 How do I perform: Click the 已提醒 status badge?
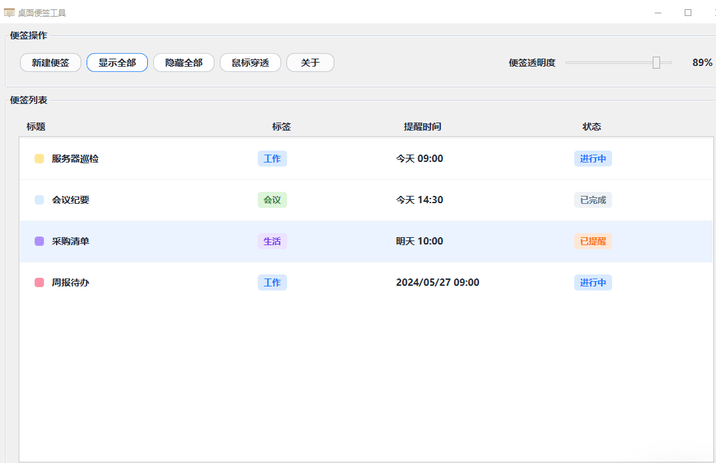point(593,241)
